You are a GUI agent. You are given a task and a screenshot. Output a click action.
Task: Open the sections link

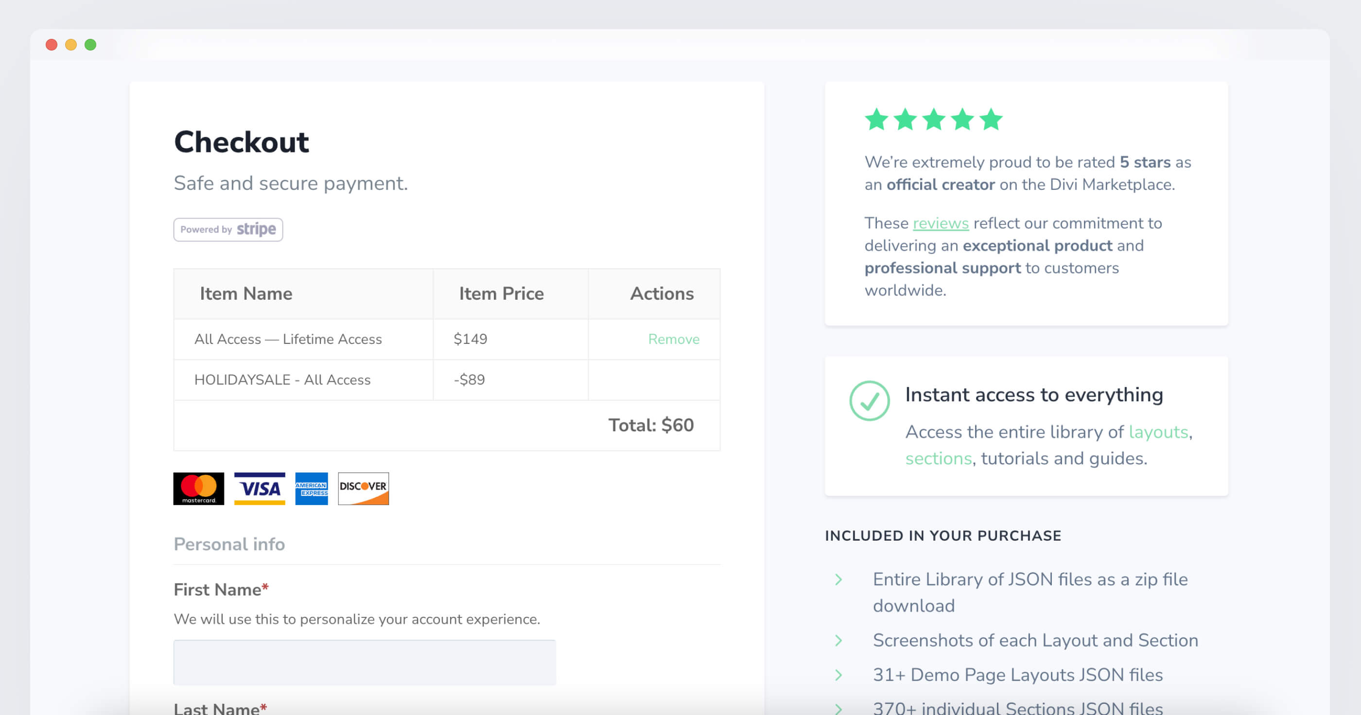point(938,459)
